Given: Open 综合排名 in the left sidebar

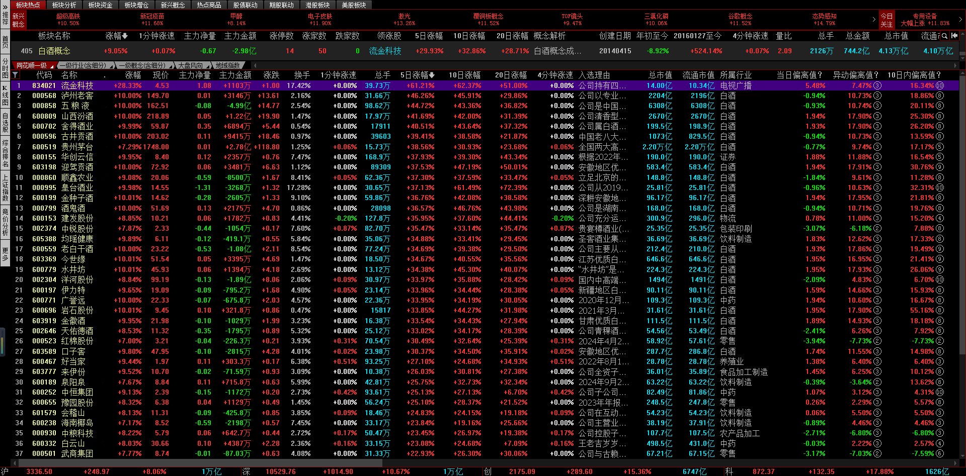Looking at the screenshot, I should coord(5,154).
